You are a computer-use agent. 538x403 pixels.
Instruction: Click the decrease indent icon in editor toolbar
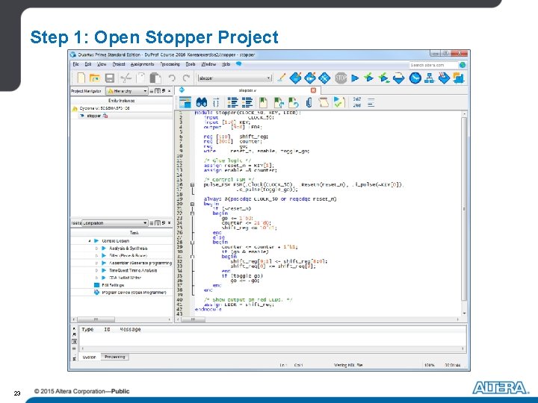coord(247,102)
